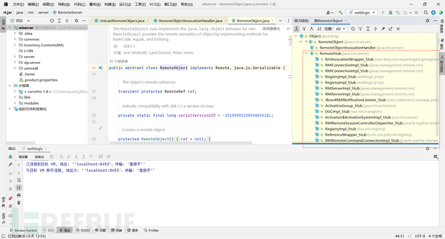The image size is (445, 239).
Task: Show subtypes hierarchy icon
Action: point(311,28)
